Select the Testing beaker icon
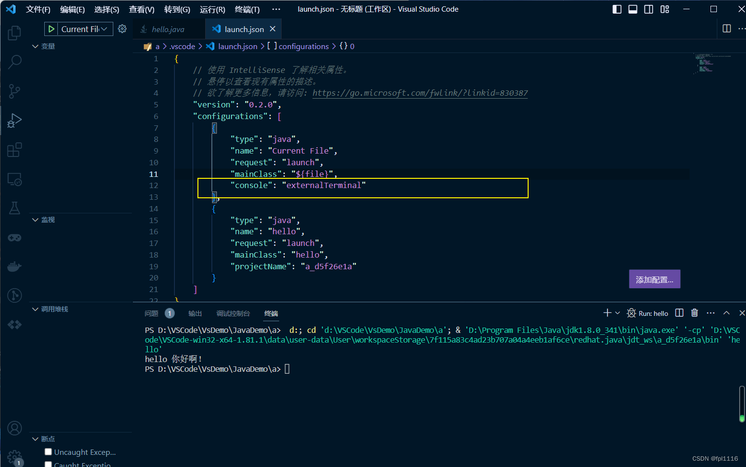Viewport: 746px width, 467px height. [x=14, y=208]
